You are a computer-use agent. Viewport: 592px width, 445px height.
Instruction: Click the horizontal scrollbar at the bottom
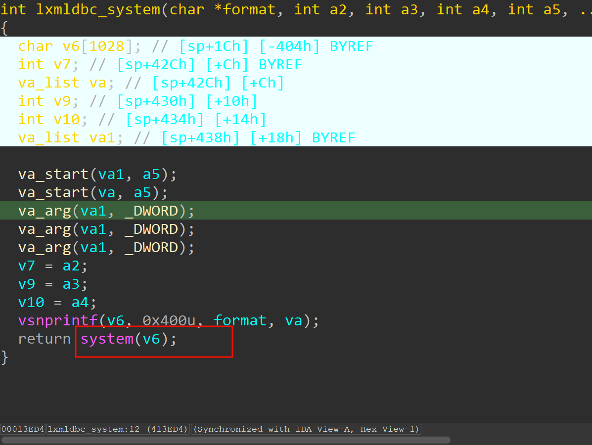coord(226,440)
